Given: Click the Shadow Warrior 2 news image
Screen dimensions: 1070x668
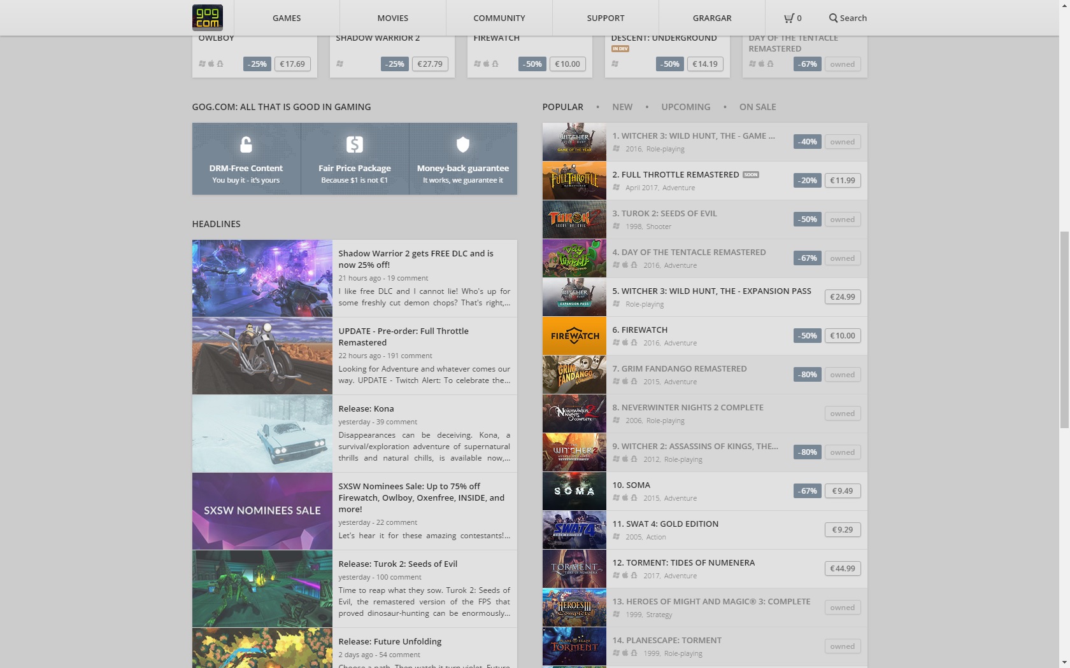Looking at the screenshot, I should 262,278.
